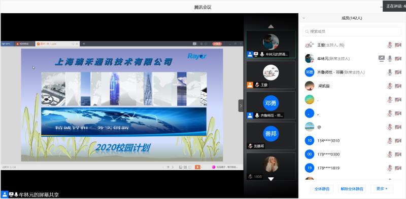Unmute microphone for 齐鲁师范 - 邓勇 in list
Screen dimensions: 406x199
pyautogui.click(x=390, y=72)
